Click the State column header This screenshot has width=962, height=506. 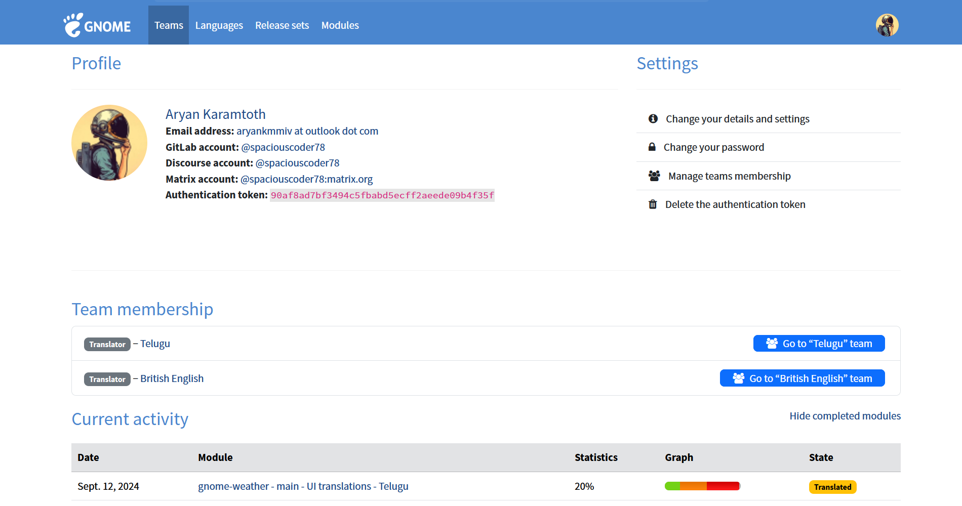821,457
